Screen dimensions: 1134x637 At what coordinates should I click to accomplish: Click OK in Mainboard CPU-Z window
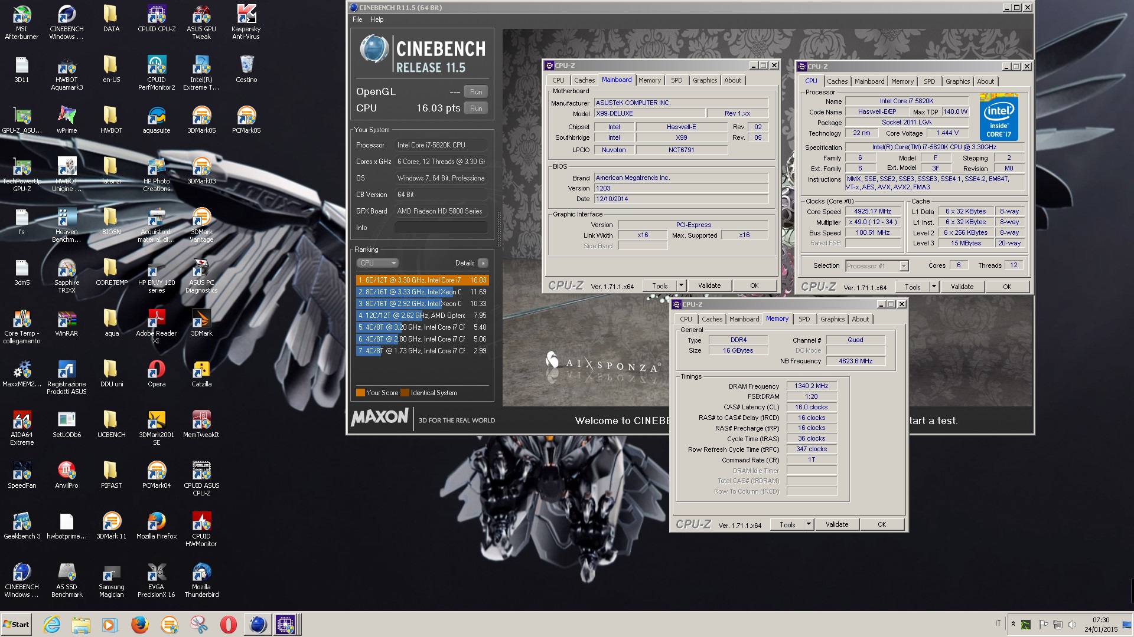[754, 285]
